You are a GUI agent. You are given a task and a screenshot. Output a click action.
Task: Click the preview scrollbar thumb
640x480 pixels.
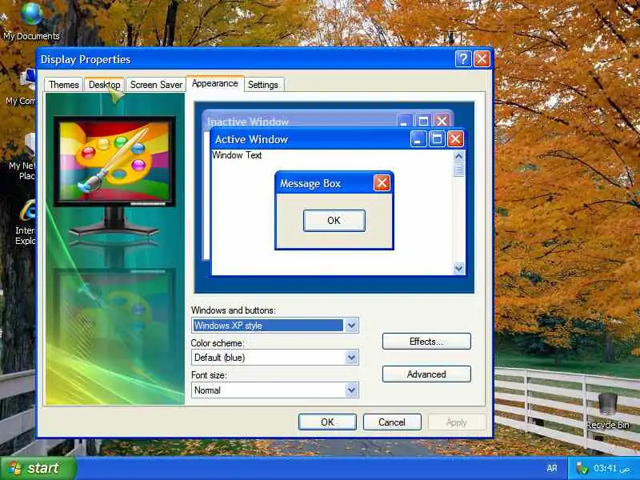(458, 170)
